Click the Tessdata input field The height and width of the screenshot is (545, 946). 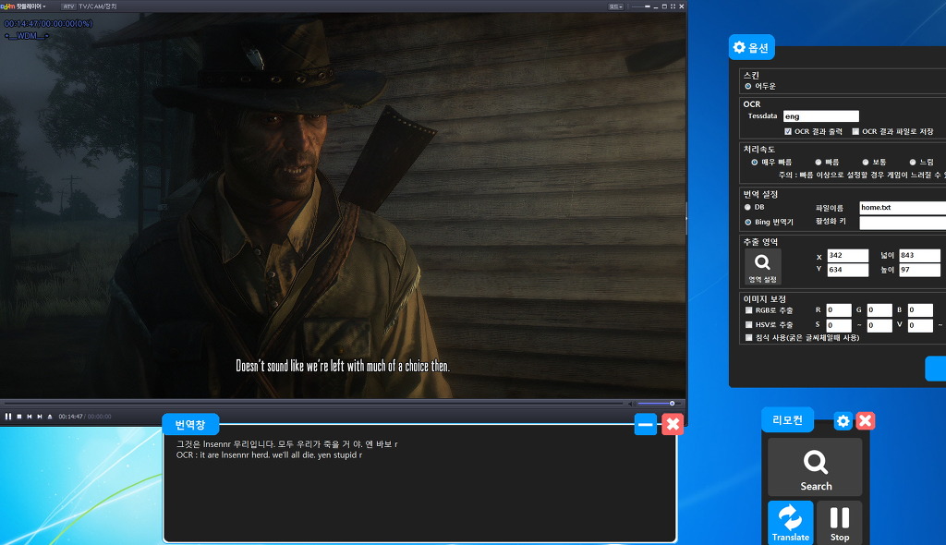pos(820,116)
